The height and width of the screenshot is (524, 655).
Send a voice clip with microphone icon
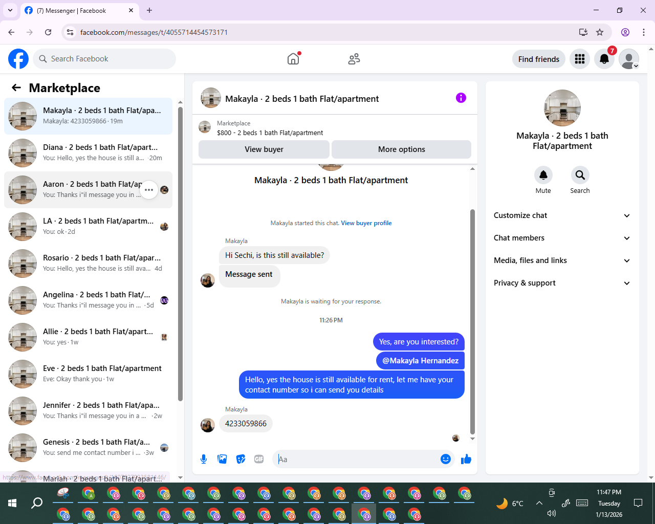[x=204, y=459]
